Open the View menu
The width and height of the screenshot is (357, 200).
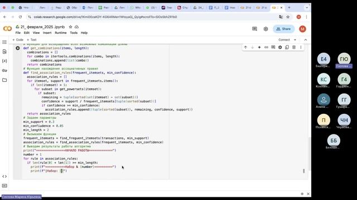pyautogui.click(x=36, y=33)
